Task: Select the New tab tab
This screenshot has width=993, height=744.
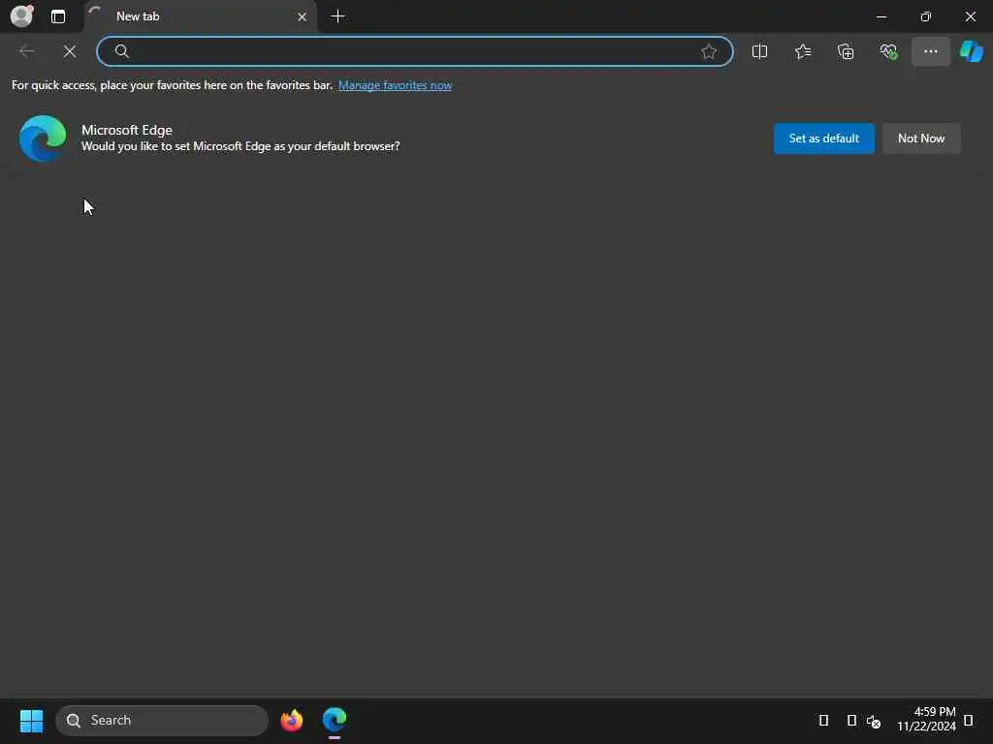Action: pos(200,16)
